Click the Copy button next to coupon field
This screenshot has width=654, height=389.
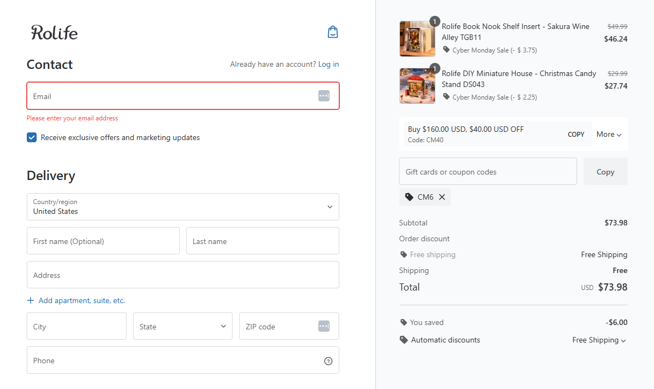pyautogui.click(x=605, y=171)
